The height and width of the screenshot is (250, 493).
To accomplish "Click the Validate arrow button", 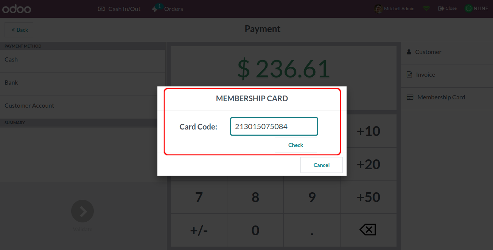I will pyautogui.click(x=82, y=211).
